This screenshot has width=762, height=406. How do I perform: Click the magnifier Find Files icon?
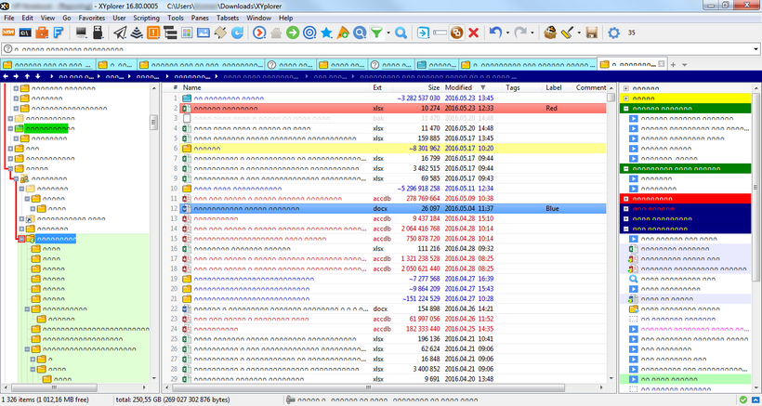401,33
